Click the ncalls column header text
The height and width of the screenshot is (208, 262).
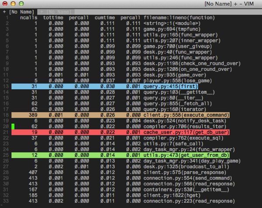(28, 18)
